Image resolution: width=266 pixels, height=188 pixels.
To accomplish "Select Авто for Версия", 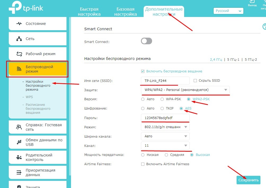I will [143, 99].
